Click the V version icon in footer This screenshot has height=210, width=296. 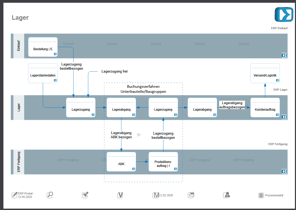click(120, 195)
